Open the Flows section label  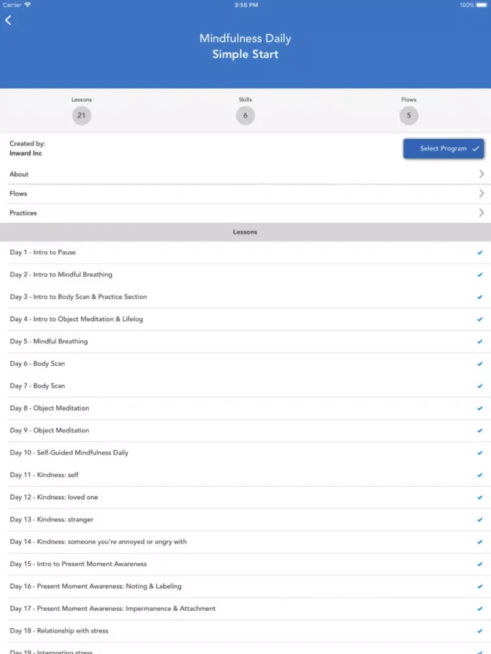click(x=18, y=194)
